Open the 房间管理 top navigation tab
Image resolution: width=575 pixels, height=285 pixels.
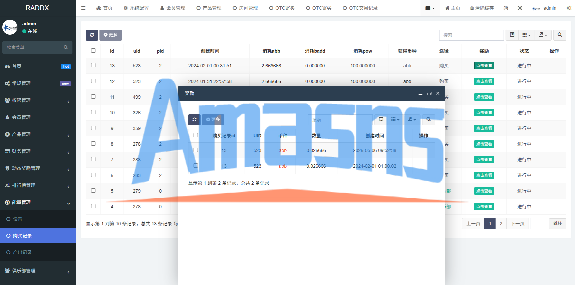coord(245,8)
